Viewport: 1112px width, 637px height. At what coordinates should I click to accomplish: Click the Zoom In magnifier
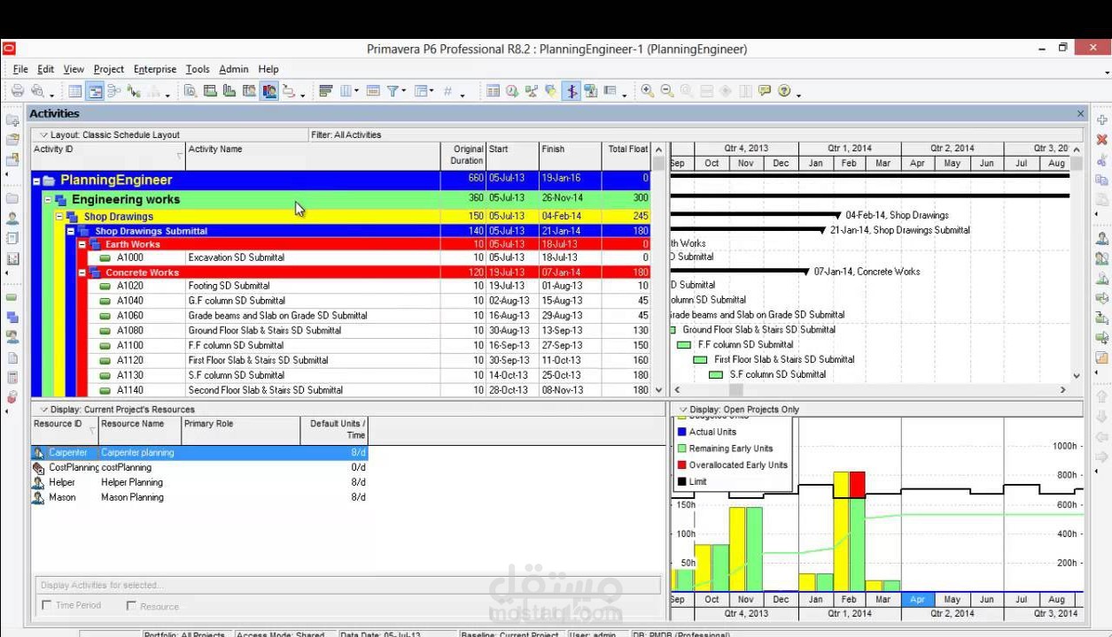[648, 90]
